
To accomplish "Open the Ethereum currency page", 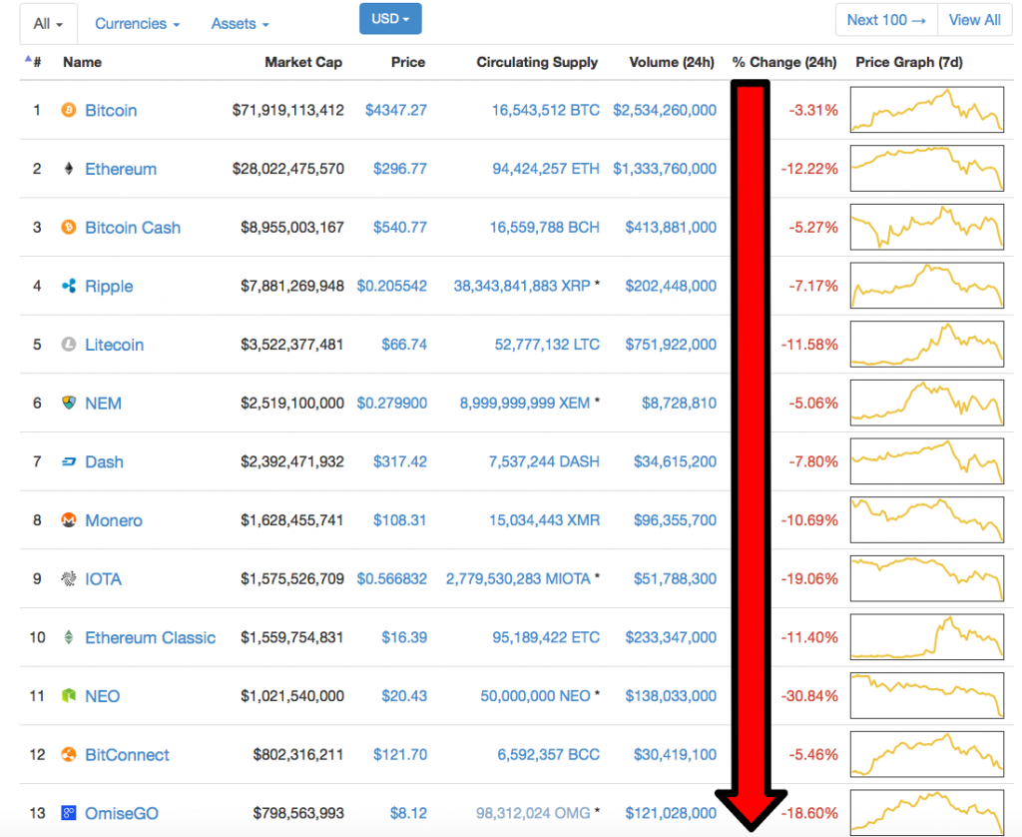I will pyautogui.click(x=121, y=169).
